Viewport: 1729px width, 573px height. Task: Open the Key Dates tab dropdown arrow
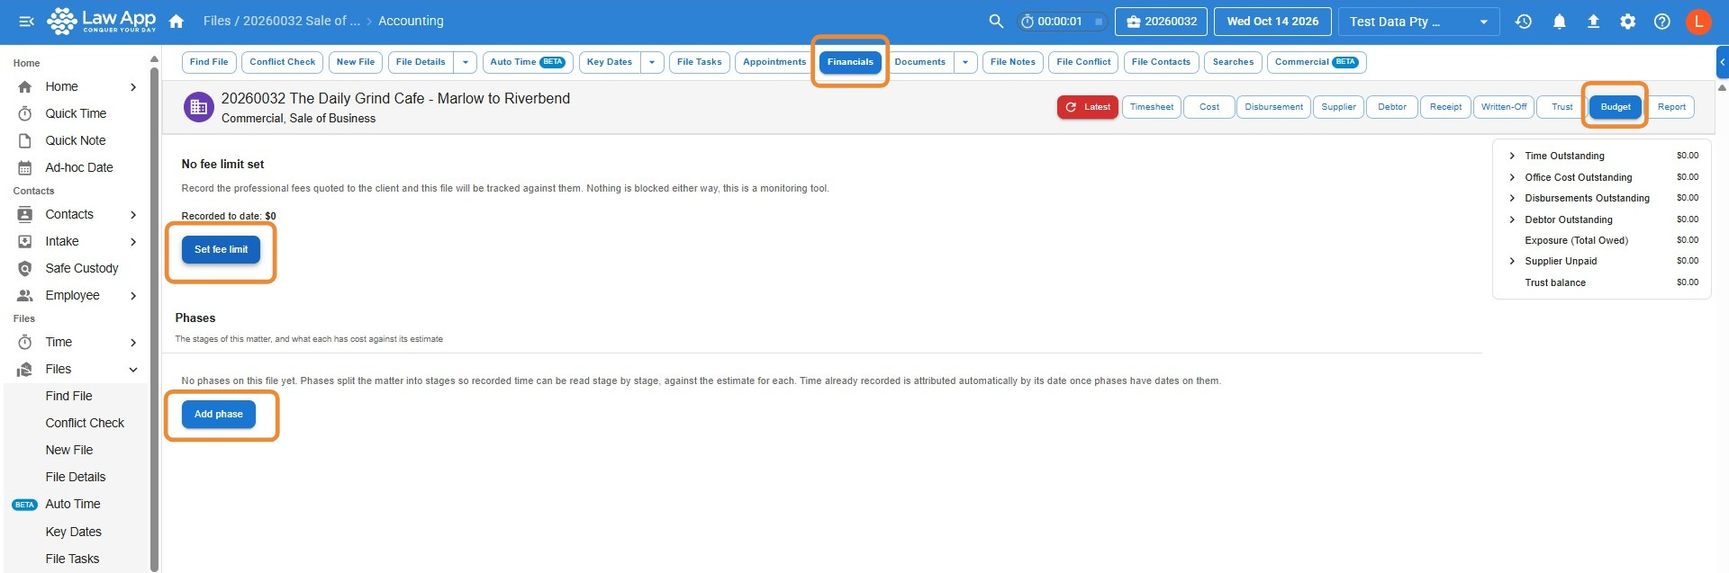click(652, 62)
